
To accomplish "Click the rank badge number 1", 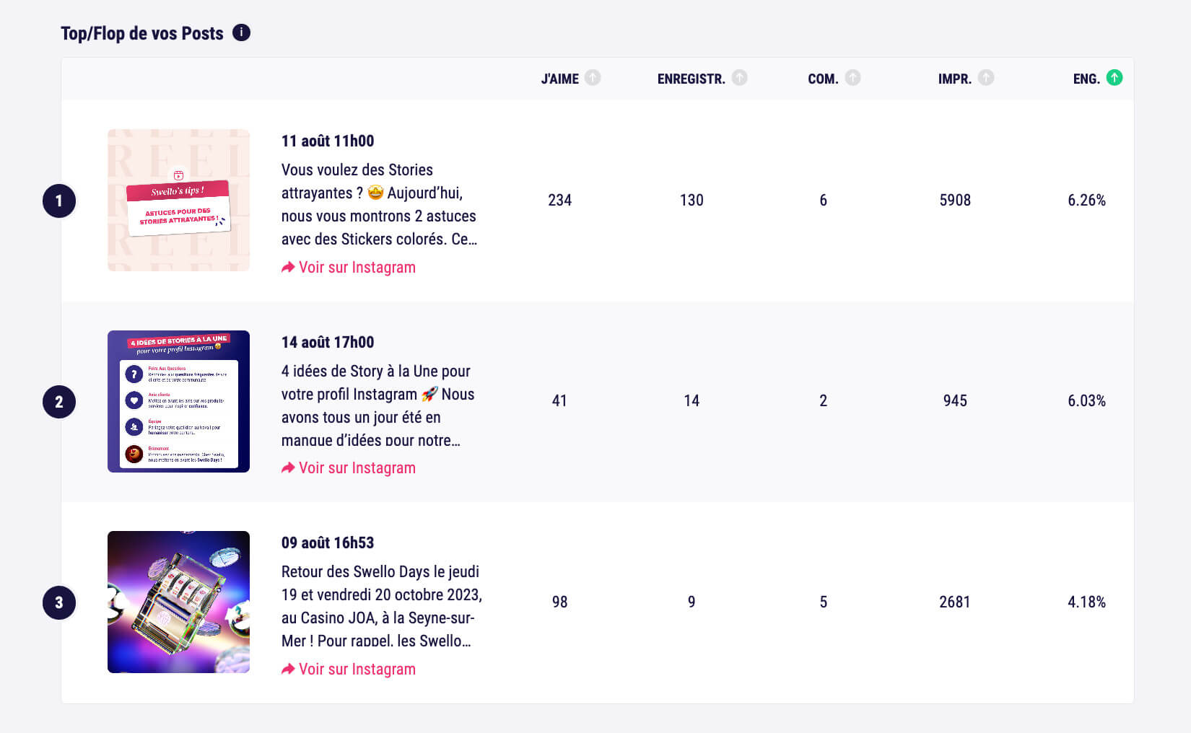I will pos(58,201).
